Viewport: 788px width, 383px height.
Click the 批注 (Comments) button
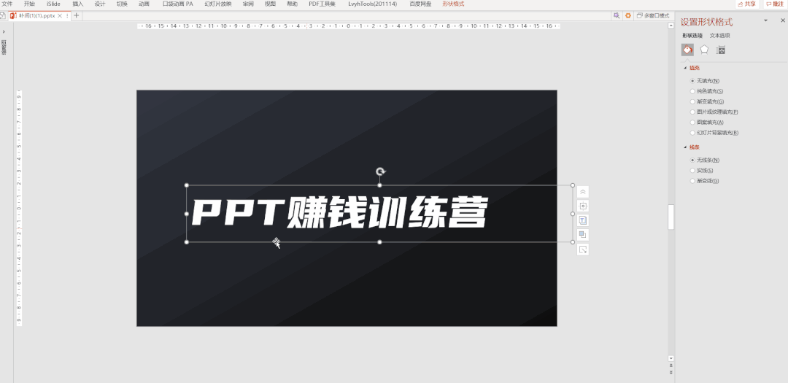(x=774, y=4)
